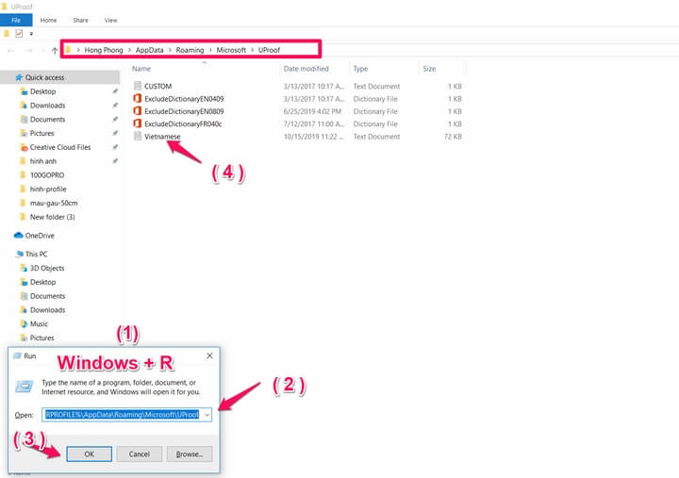Viewport: 679px width, 478px height.
Task: Select the ExcludeDictionaryEN0409 file
Action: (x=184, y=99)
